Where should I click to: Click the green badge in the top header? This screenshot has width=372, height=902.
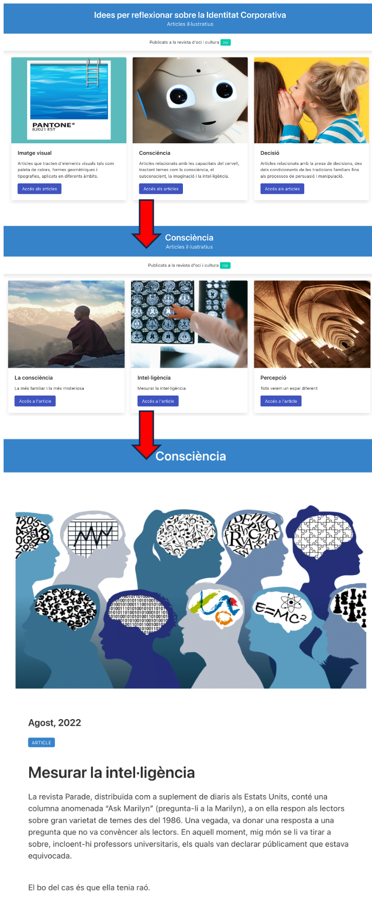coord(226,43)
